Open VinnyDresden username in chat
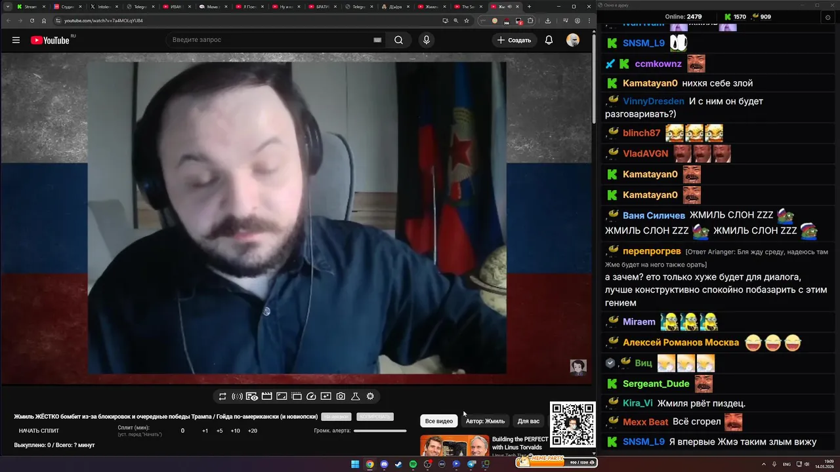840x472 pixels. 654,101
